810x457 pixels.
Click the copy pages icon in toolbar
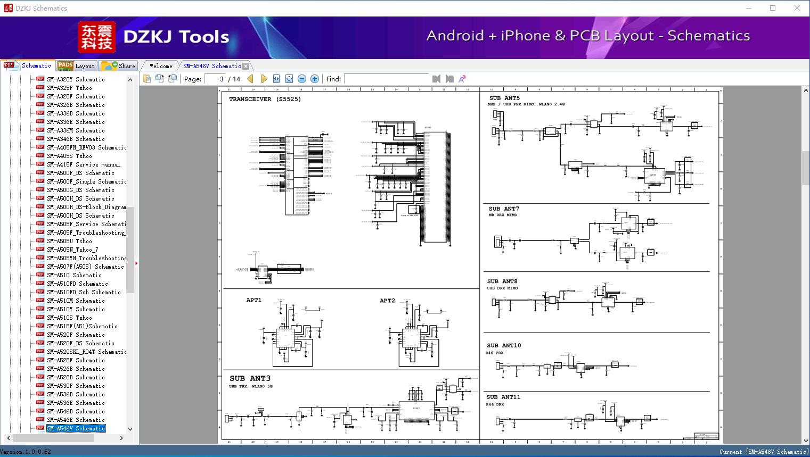click(146, 79)
